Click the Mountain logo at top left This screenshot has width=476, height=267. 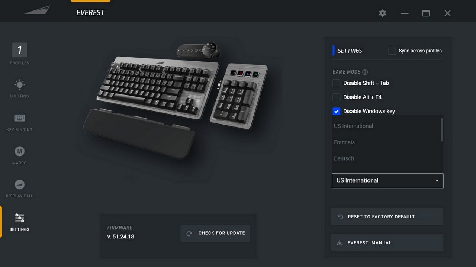click(37, 10)
